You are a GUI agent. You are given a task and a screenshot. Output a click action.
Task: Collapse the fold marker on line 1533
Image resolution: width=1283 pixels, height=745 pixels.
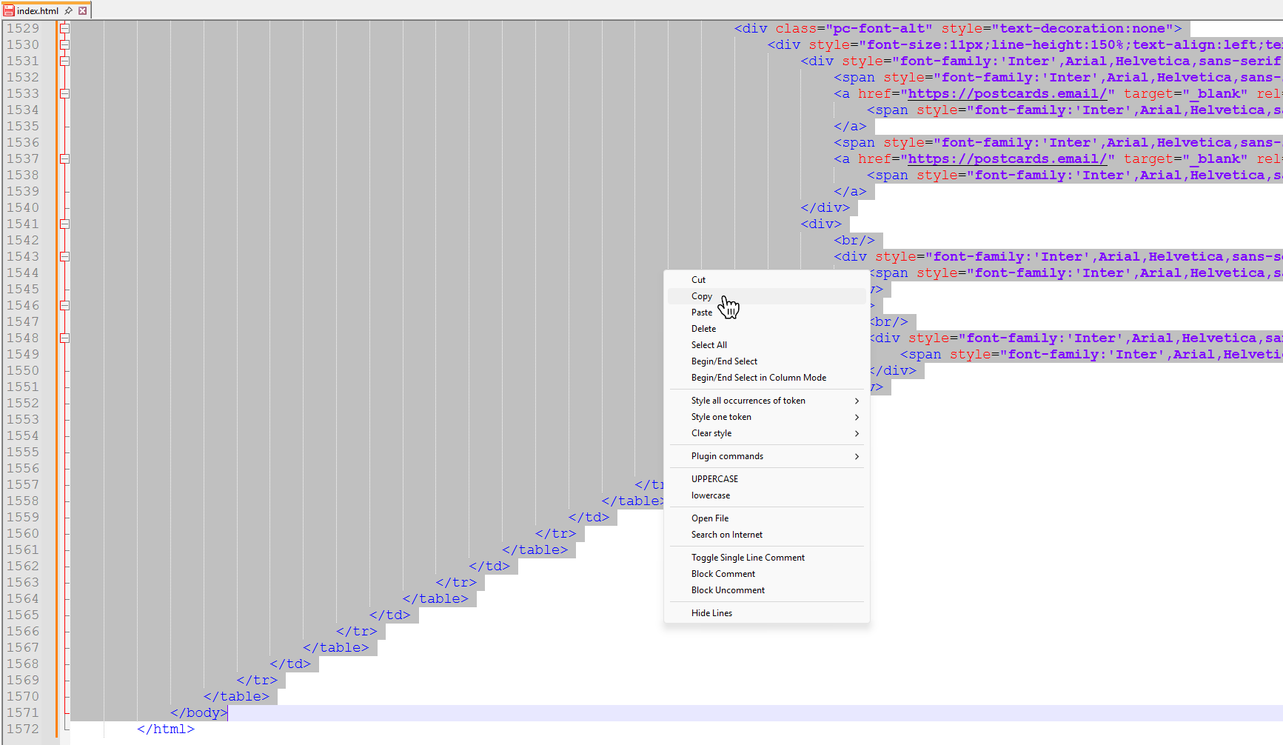click(64, 93)
